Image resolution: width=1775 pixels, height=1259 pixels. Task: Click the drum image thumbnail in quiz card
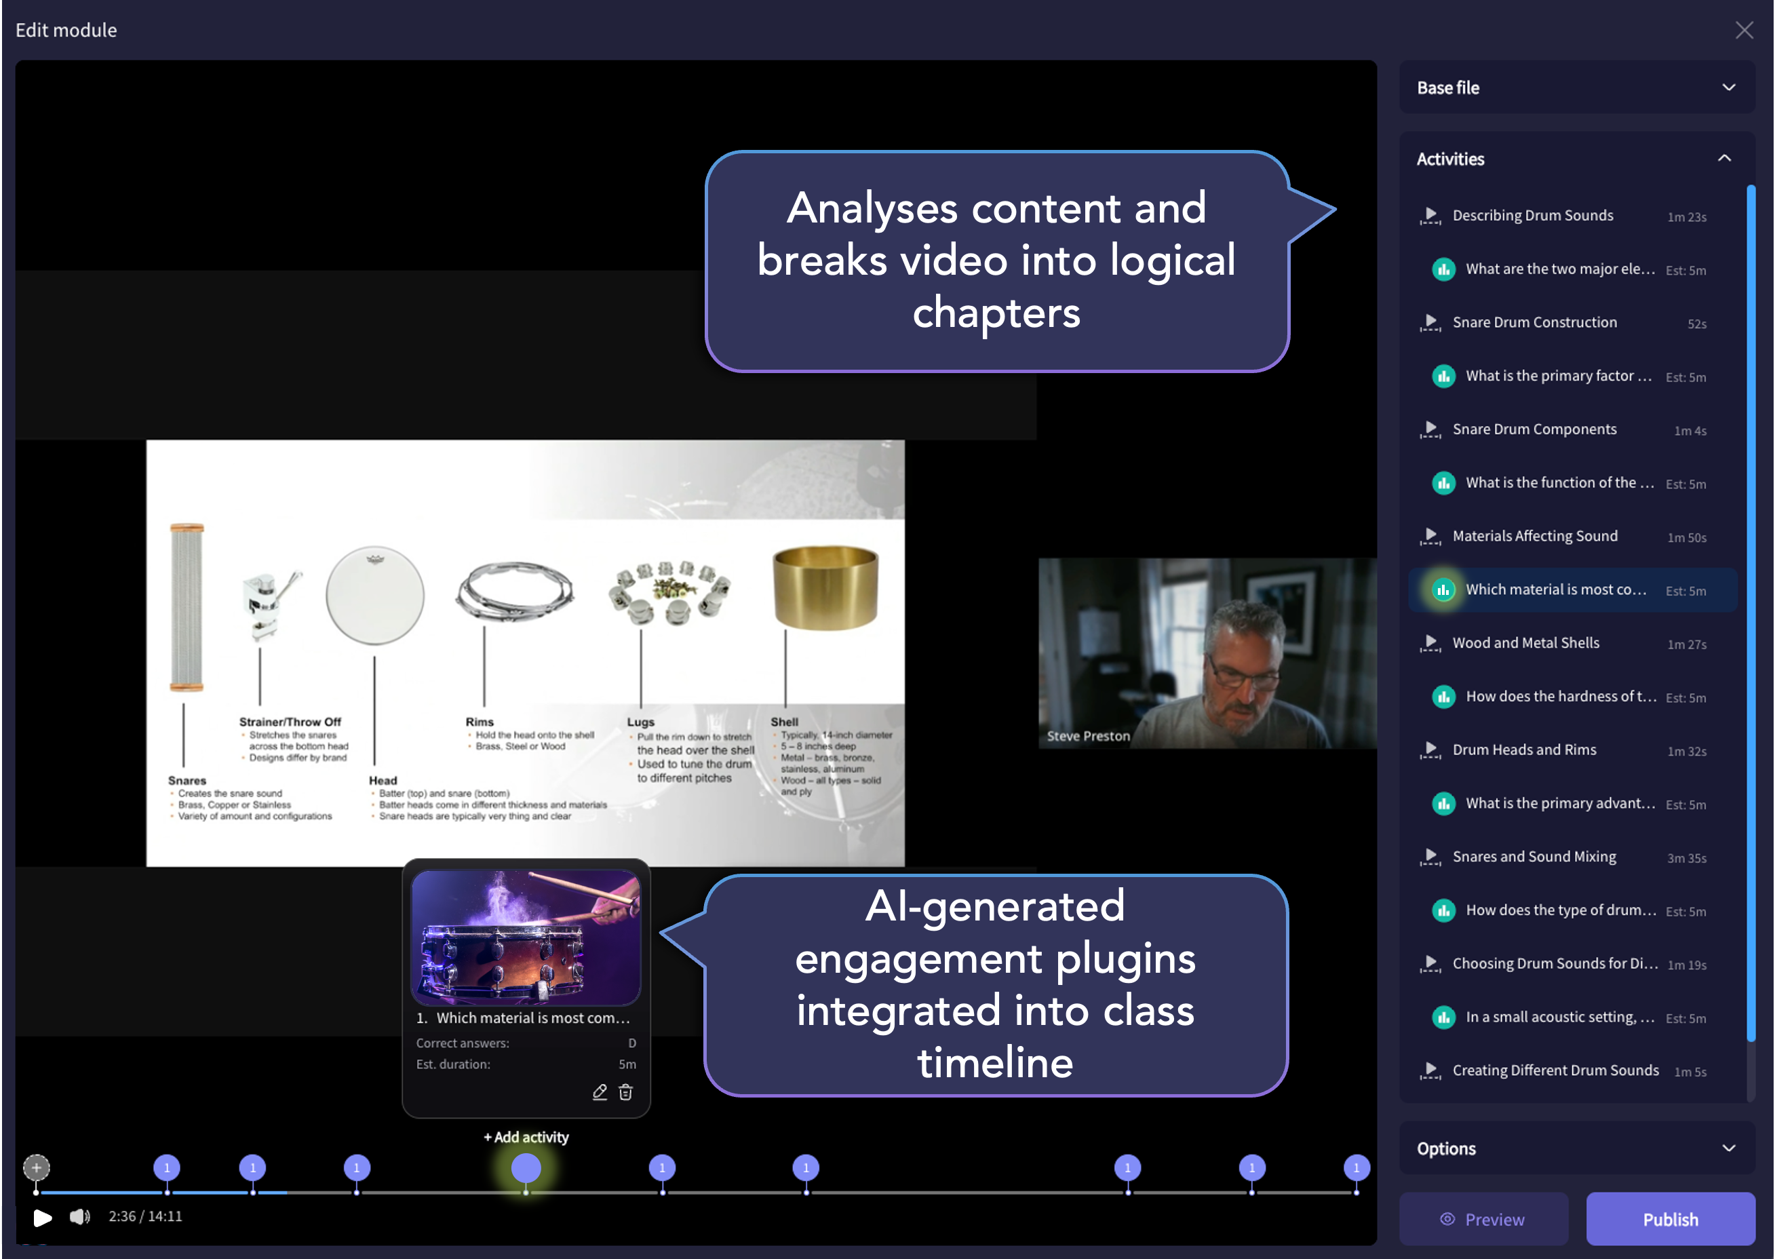[526, 937]
